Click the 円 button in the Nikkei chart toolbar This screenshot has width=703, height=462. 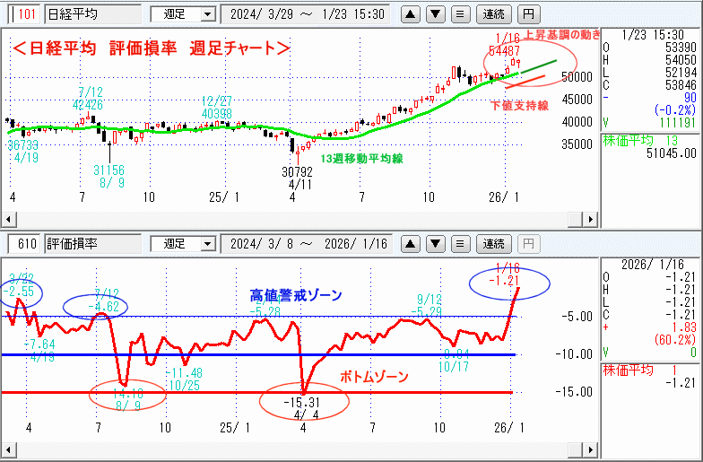click(529, 14)
